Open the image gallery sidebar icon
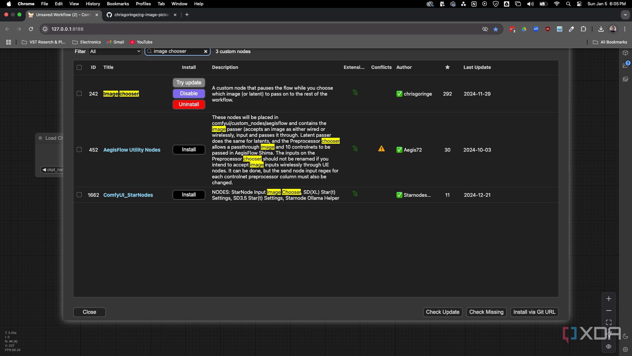632x356 pixels. point(625,79)
